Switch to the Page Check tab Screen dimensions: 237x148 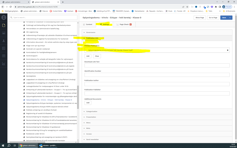(x=124, y=24)
